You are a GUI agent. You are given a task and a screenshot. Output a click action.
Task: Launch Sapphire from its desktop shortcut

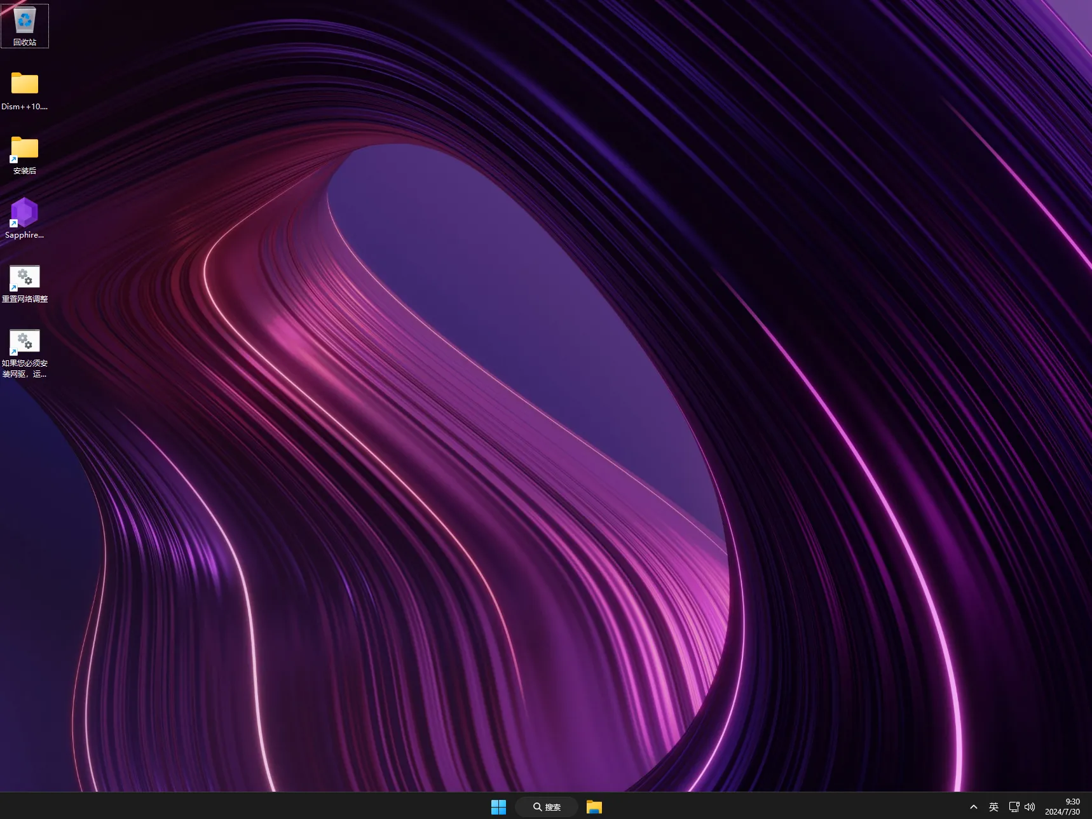(x=25, y=213)
